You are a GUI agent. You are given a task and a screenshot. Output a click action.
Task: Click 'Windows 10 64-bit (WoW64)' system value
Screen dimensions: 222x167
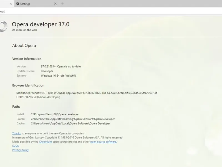59,76
